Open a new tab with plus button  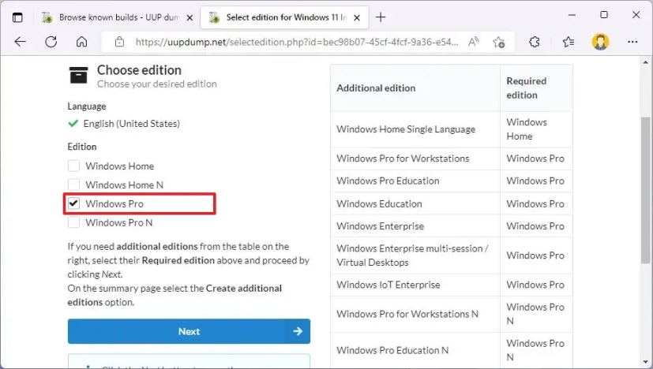point(381,17)
